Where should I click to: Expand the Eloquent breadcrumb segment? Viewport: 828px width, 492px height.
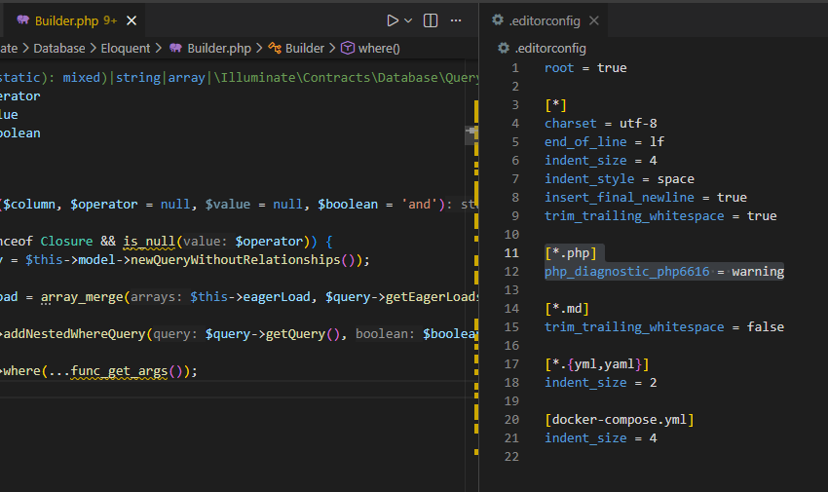point(126,48)
